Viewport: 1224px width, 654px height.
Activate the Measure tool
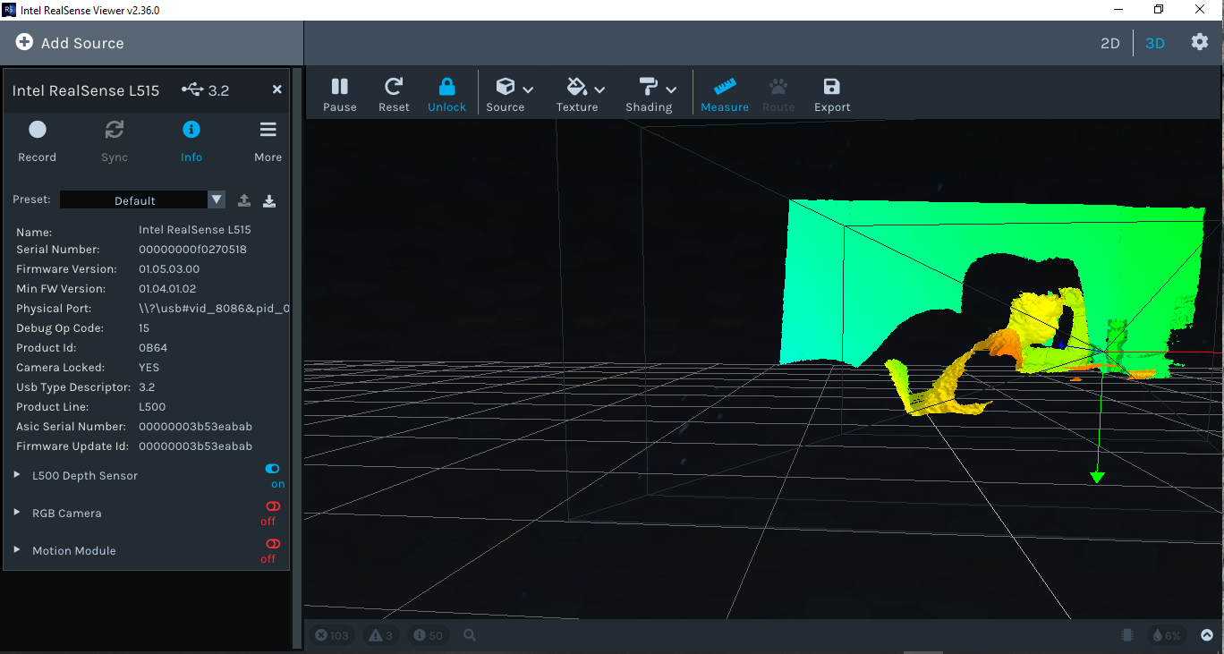[724, 93]
